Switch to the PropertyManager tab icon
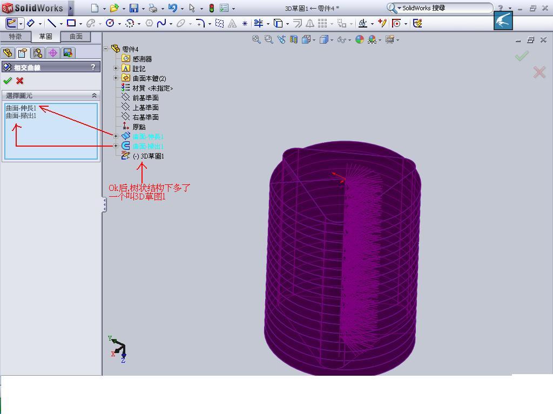Image resolution: width=553 pixels, height=414 pixels. point(23,53)
